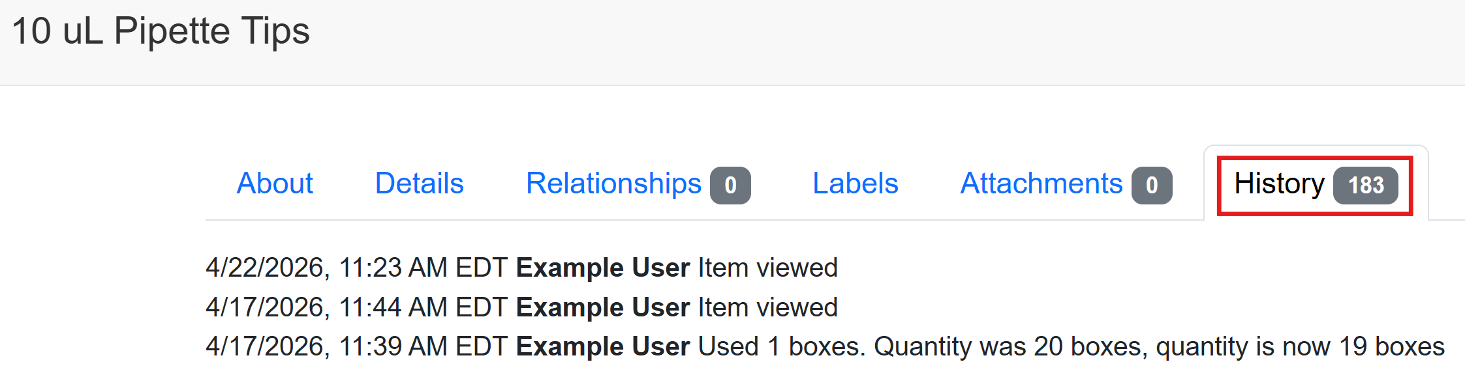This screenshot has width=1465, height=375.
Task: Click 'Item viewed' in the 11:44 AM entry
Action: pos(767,307)
